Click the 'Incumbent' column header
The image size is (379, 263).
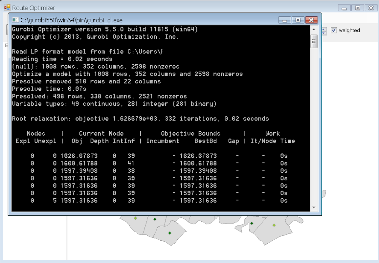coord(163,141)
